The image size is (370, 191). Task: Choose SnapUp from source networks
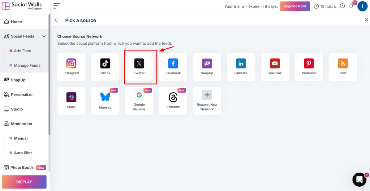point(207,67)
